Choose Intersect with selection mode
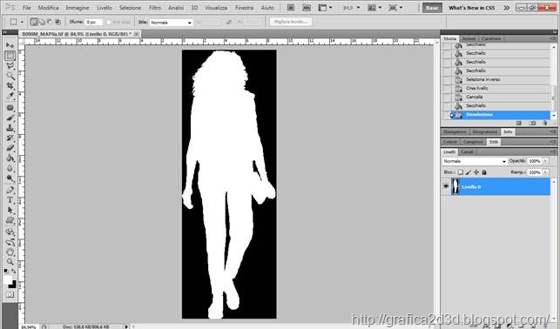Screen dimensions: 560x329 pyautogui.click(x=57, y=22)
